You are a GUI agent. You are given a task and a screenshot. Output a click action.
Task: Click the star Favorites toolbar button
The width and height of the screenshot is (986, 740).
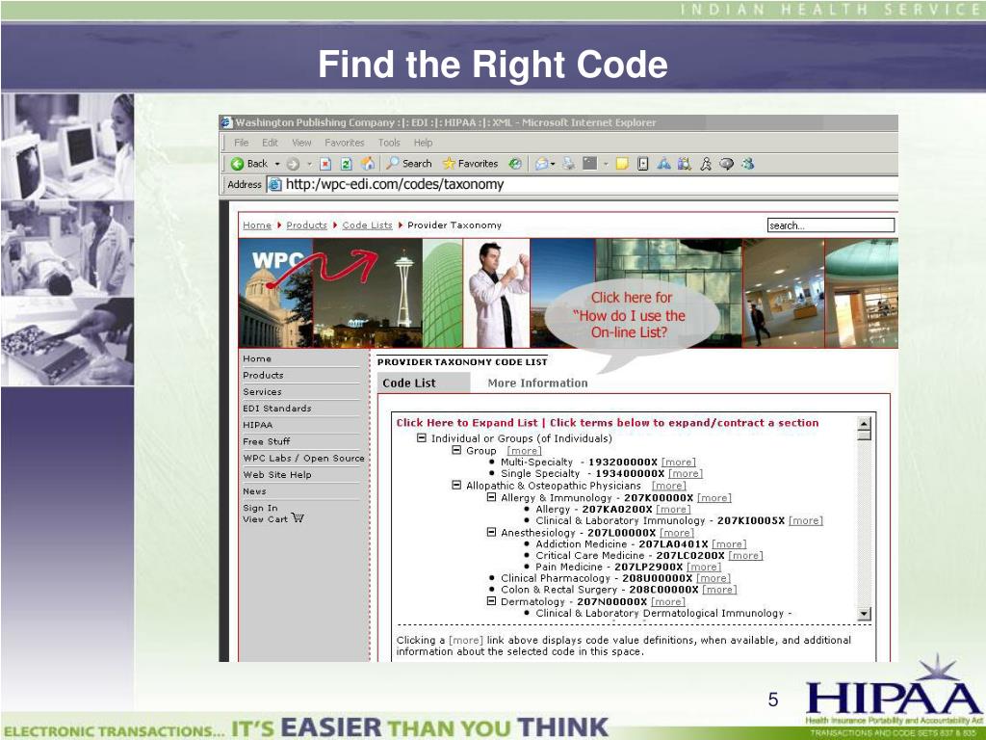pos(470,164)
